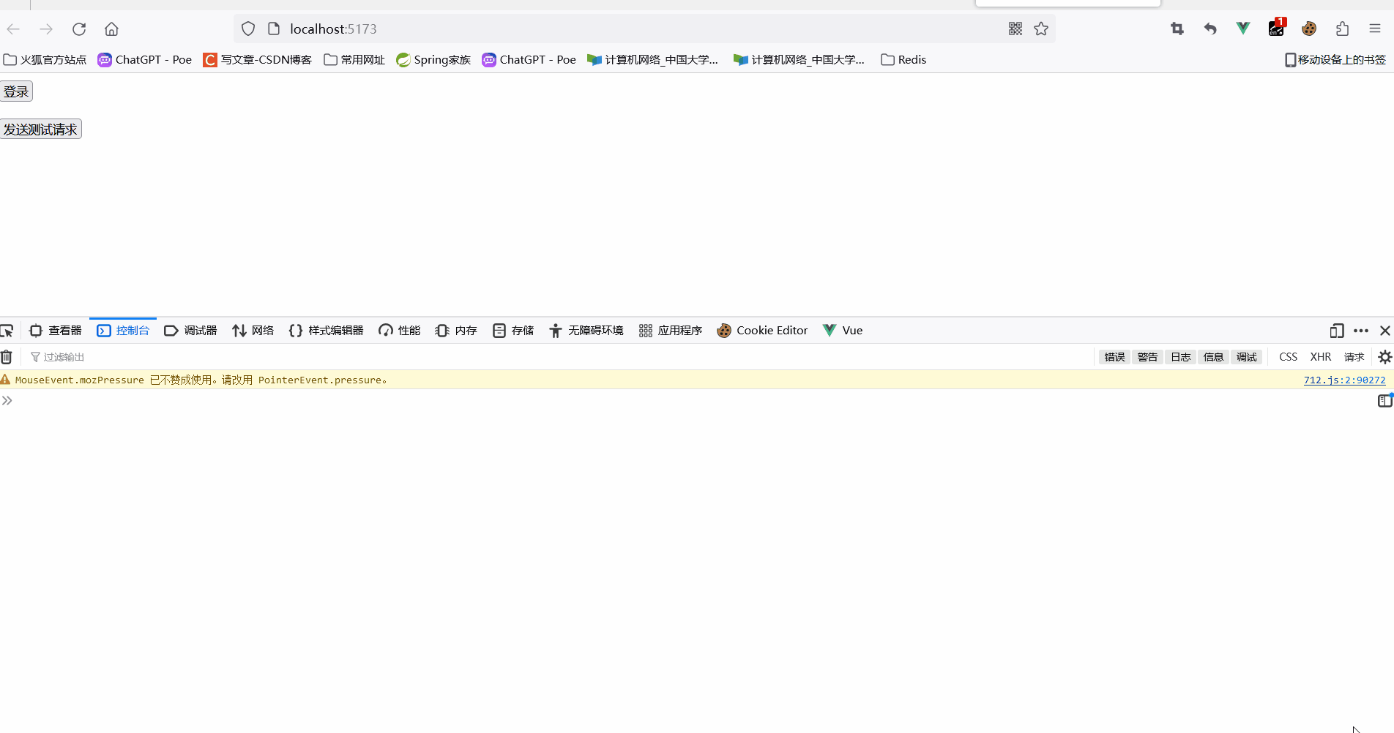Toggle the XHR filter in console
The image size is (1394, 733).
point(1320,357)
